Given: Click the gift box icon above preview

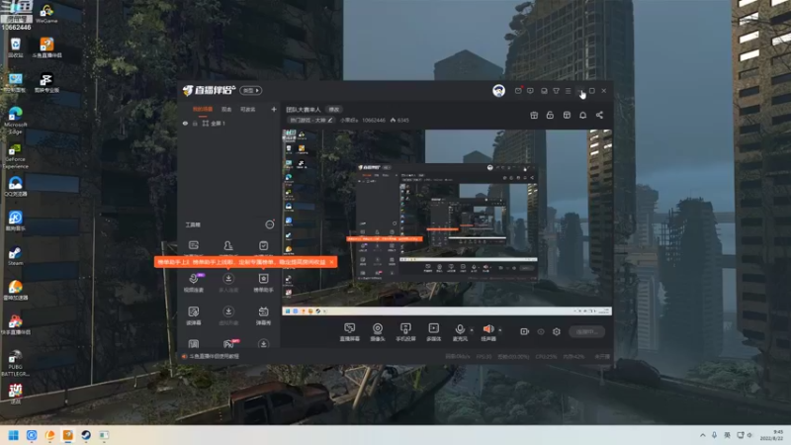Looking at the screenshot, I should (x=534, y=115).
